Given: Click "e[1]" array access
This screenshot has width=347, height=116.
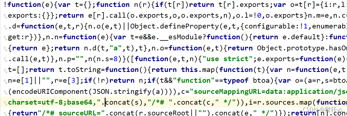Looking at the screenshot, I should coord(25,81).
